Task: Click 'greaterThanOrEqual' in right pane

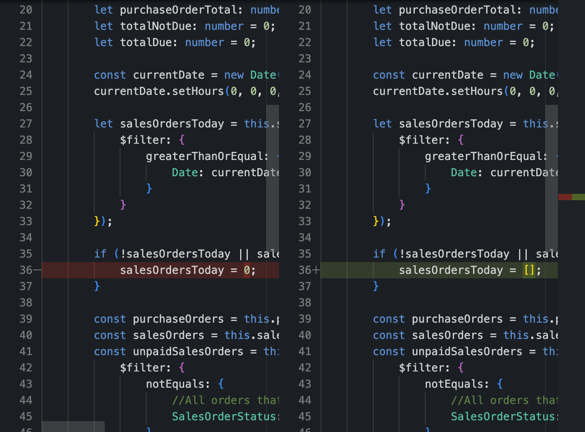Action: [x=483, y=156]
